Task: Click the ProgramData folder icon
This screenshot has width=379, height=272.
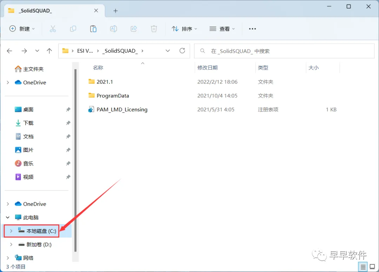Action: [91, 95]
